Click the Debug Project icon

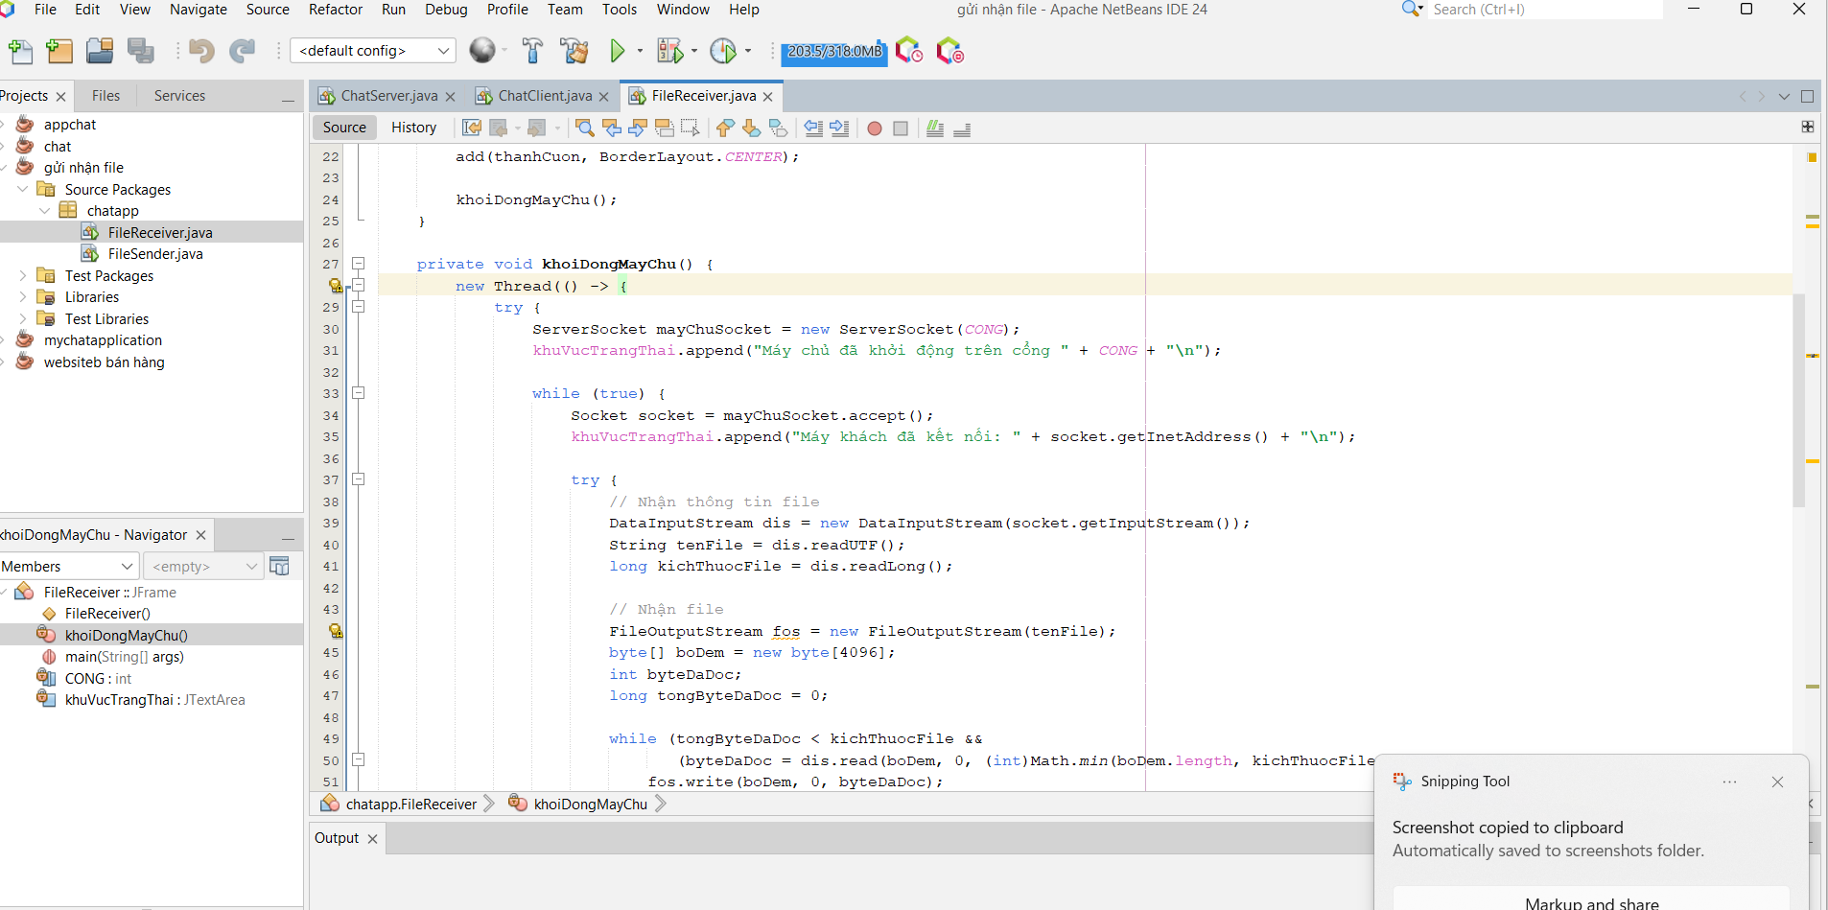(669, 51)
